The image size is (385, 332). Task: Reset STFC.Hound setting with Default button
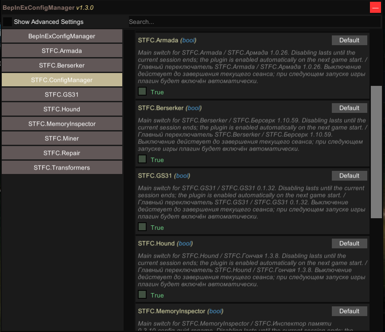click(x=350, y=243)
